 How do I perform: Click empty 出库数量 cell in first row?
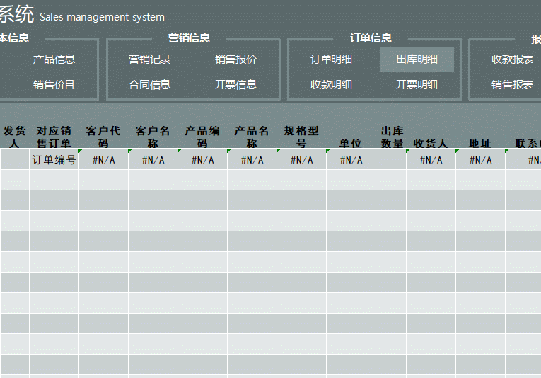[391, 159]
